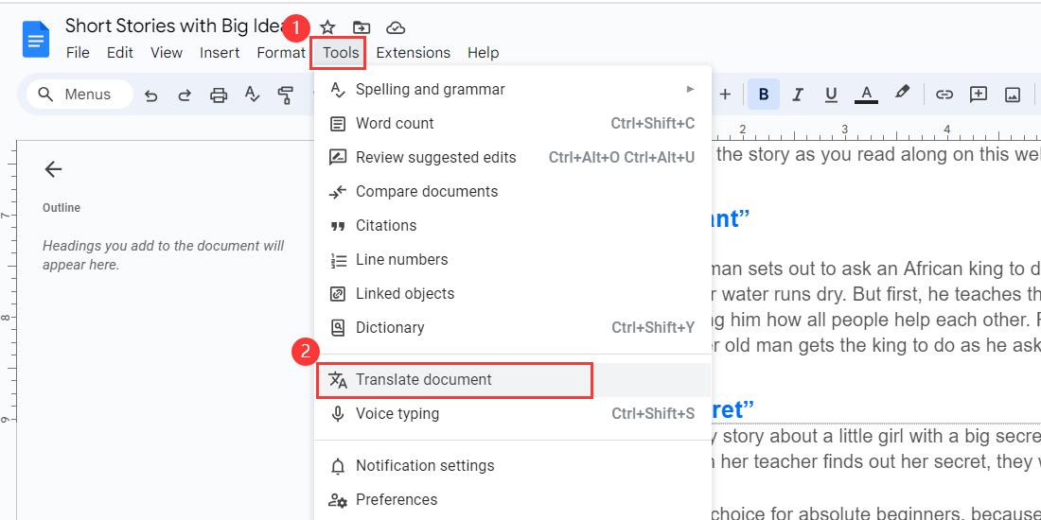Close the outline panel with back arrow
Viewport: 1041px width, 520px height.
(53, 170)
